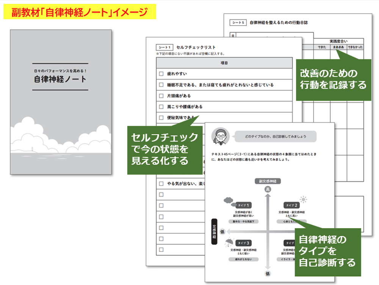Select the セルフチェックリスト heading
The height and width of the screenshot is (285, 379).
pyautogui.click(x=196, y=47)
